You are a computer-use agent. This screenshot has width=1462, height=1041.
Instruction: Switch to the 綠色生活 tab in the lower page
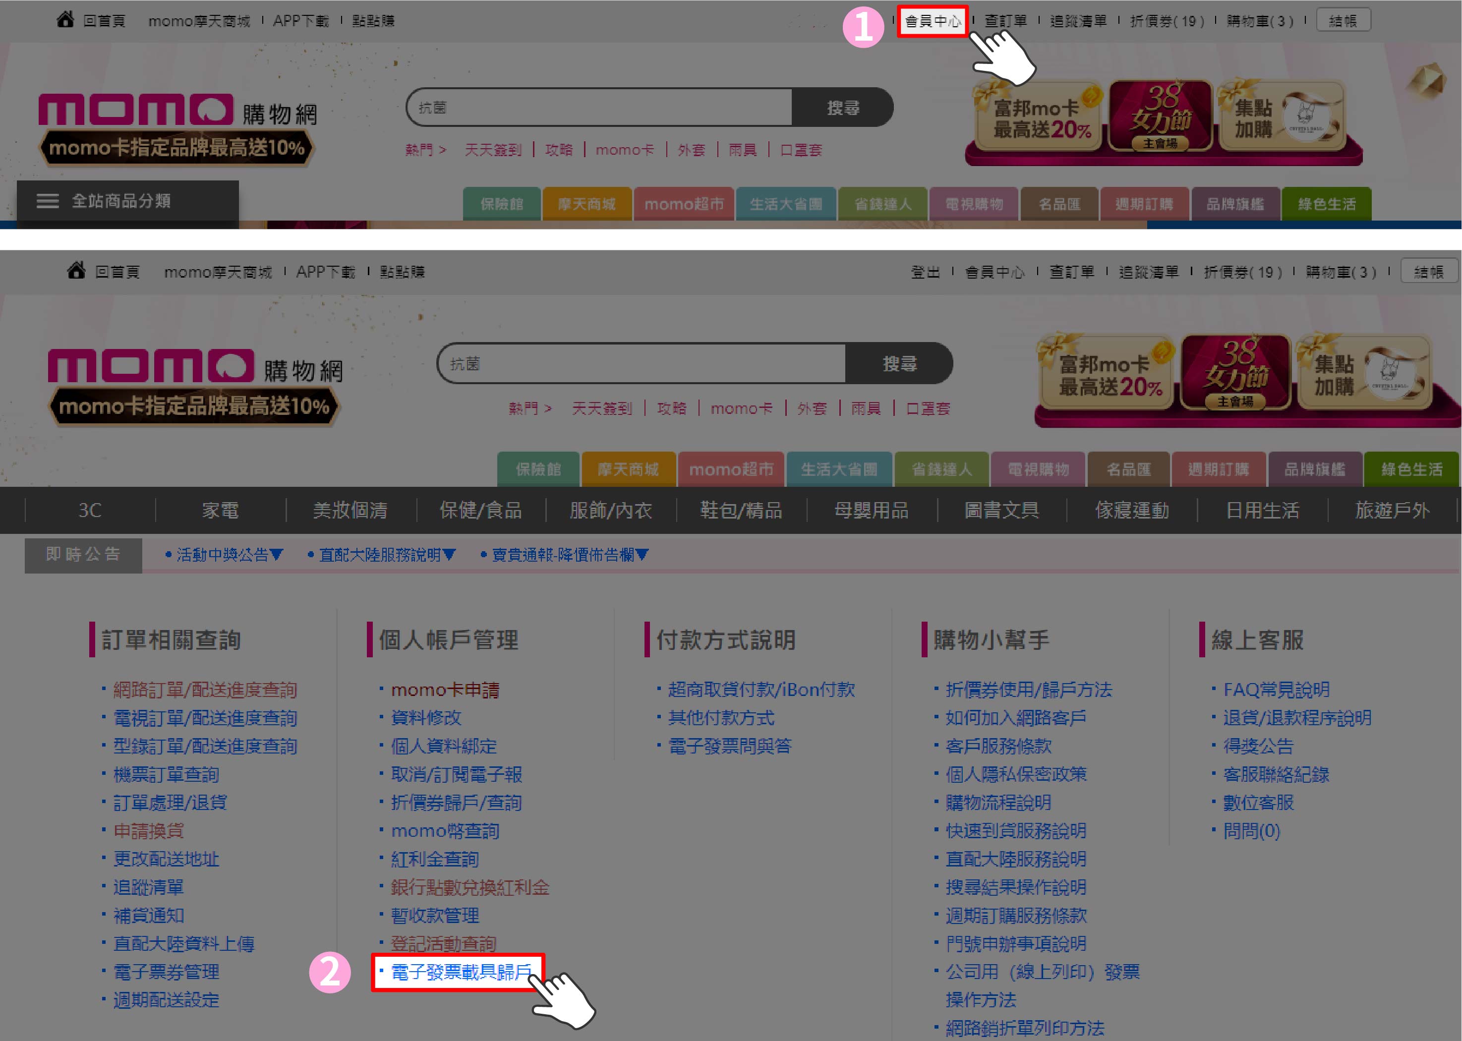[1411, 469]
